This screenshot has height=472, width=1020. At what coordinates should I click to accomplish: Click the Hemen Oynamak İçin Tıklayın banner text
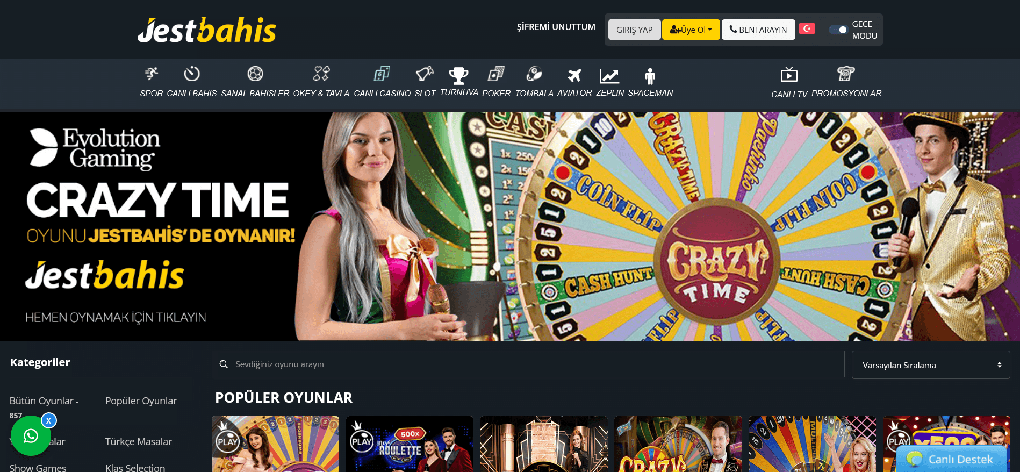116,318
